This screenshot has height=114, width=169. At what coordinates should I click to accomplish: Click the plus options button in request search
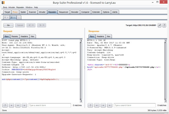tap(18, 105)
